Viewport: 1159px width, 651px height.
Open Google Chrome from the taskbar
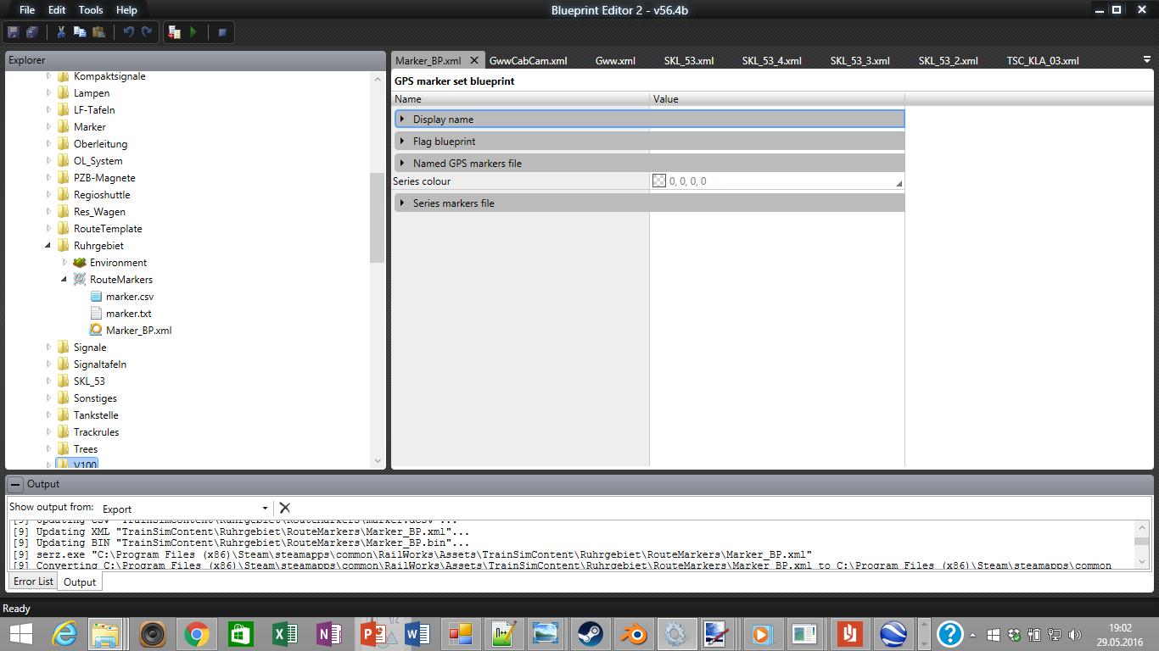point(197,633)
